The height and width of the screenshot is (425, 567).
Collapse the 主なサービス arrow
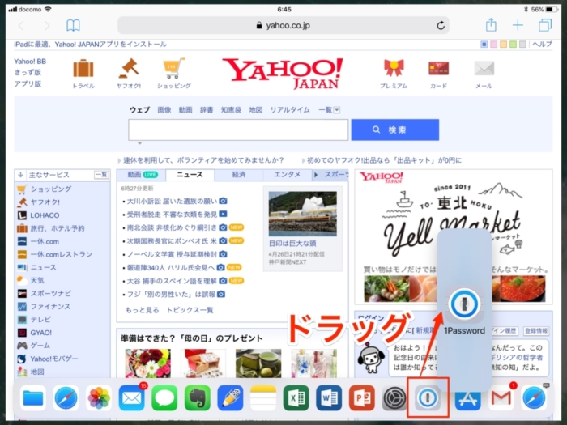(x=20, y=175)
